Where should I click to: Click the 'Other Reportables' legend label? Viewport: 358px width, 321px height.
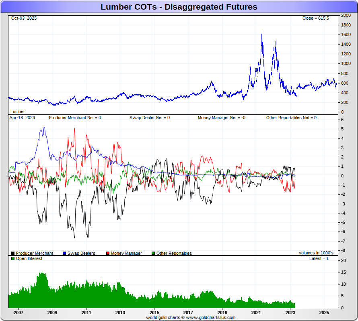[174, 253]
